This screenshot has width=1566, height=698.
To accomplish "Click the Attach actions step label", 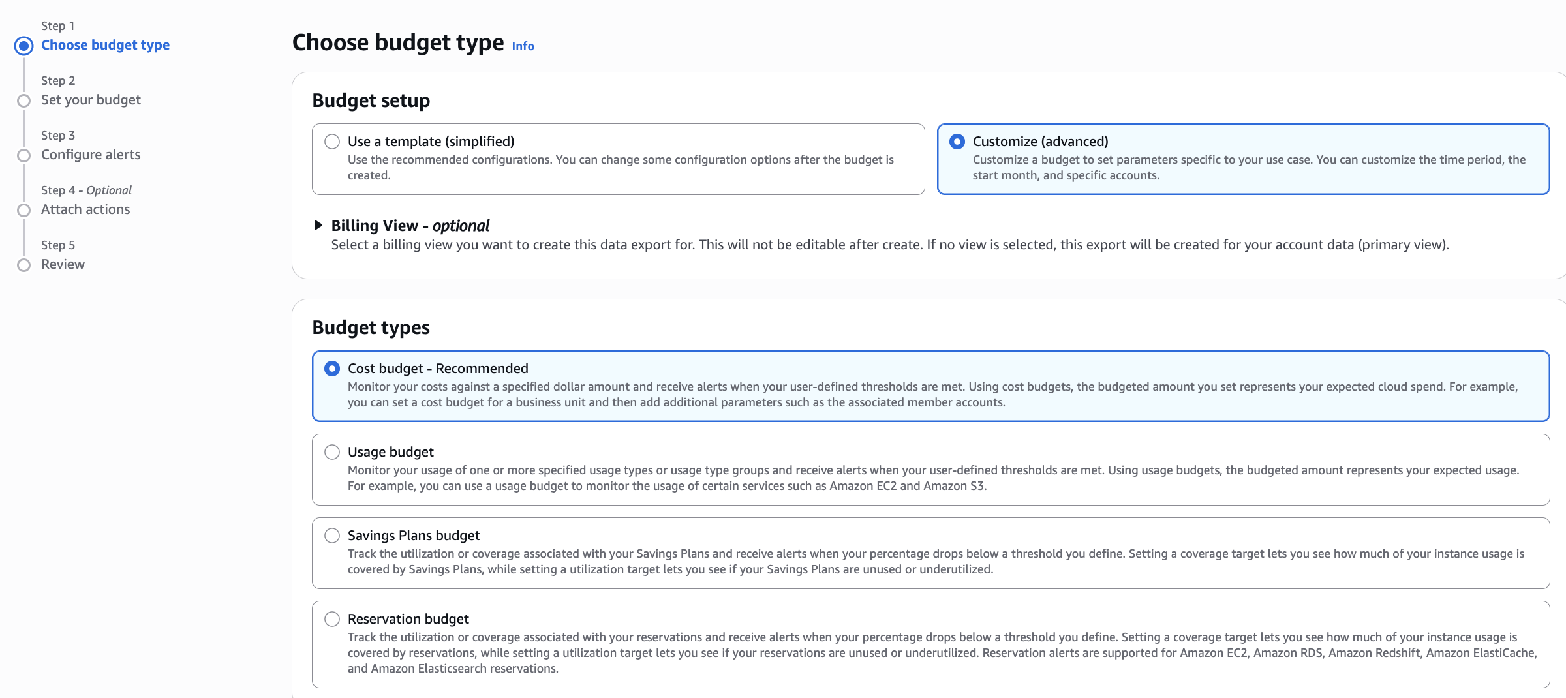I will point(85,209).
